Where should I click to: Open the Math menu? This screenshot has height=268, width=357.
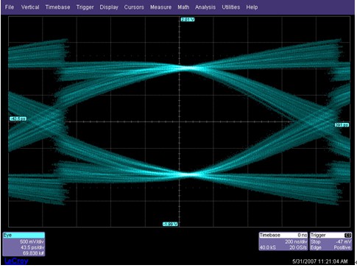click(183, 7)
